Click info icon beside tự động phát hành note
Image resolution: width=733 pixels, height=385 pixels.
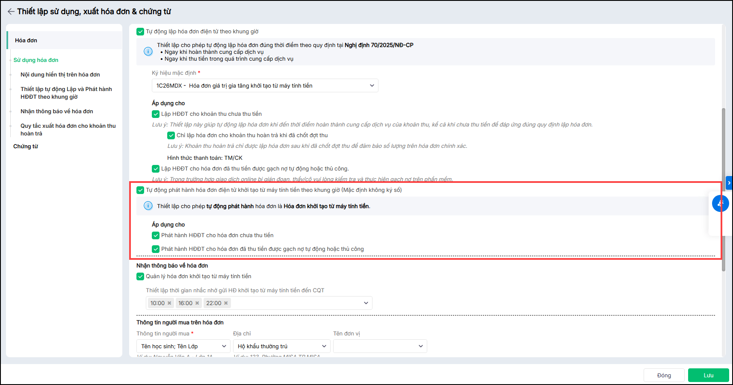coord(148,206)
